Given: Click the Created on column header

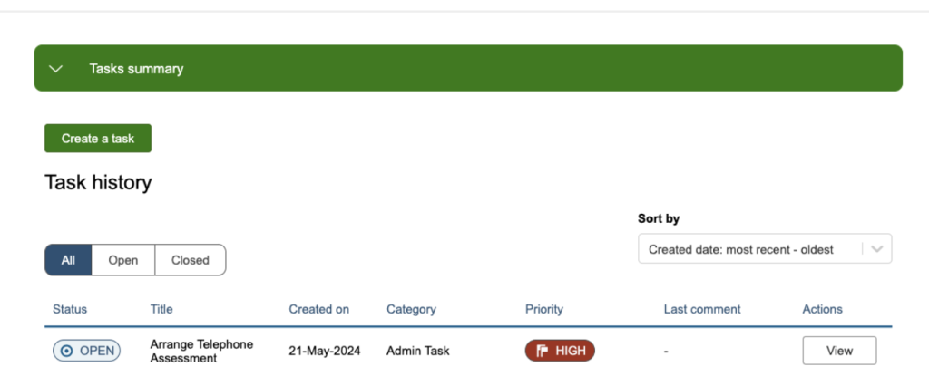Looking at the screenshot, I should (318, 309).
